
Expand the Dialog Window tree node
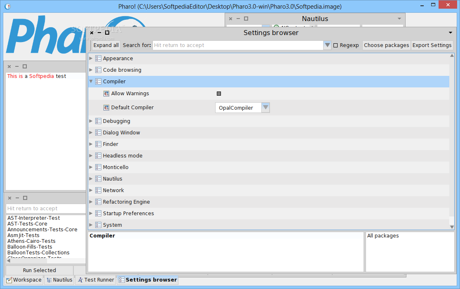coord(91,133)
